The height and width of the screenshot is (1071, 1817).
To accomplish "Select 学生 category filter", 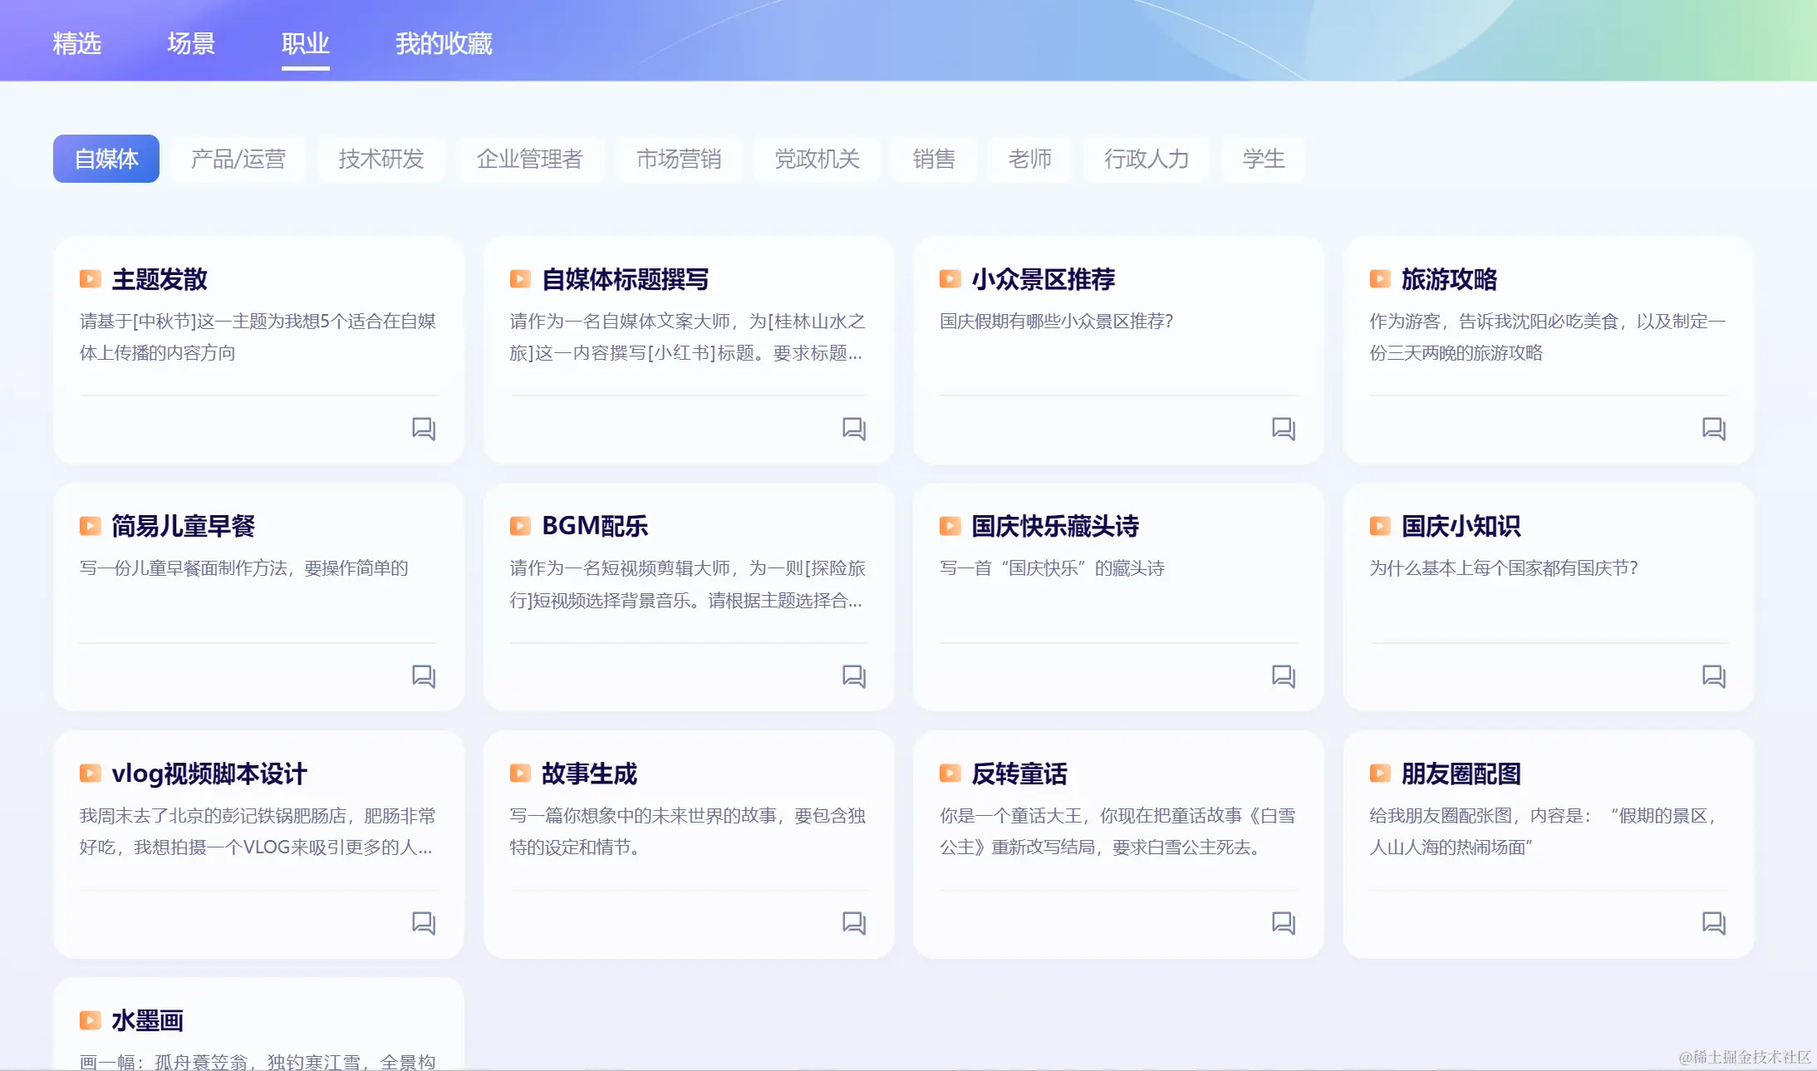I will pyautogui.click(x=1263, y=159).
